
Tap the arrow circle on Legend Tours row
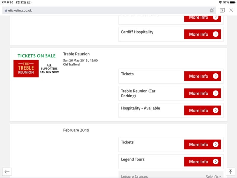pos(216,161)
